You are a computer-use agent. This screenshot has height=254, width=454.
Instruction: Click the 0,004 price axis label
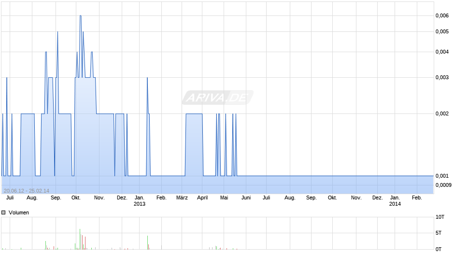[442, 52]
